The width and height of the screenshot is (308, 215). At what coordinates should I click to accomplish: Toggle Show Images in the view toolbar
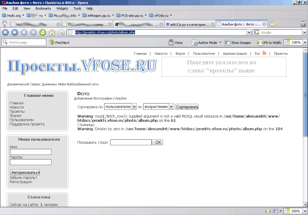coord(238,43)
